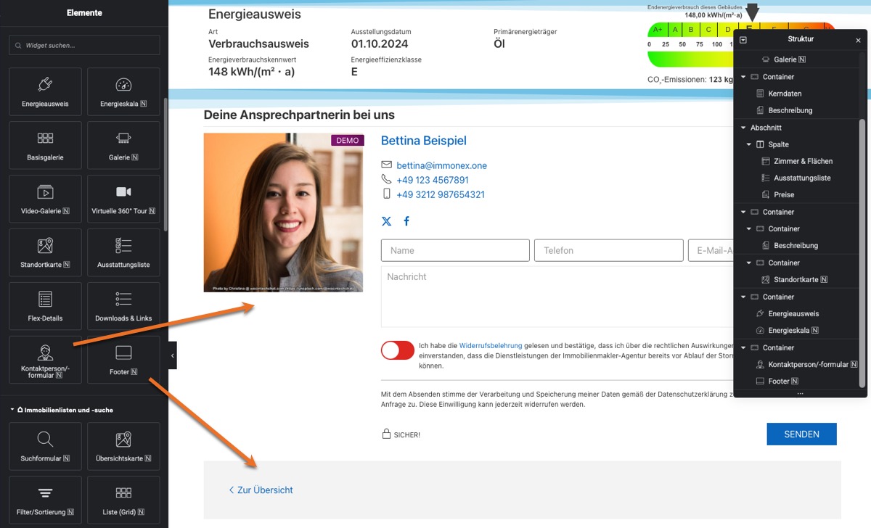Select the Virtuelle 360° Tour widget
This screenshot has width=871, height=528.
point(123,198)
